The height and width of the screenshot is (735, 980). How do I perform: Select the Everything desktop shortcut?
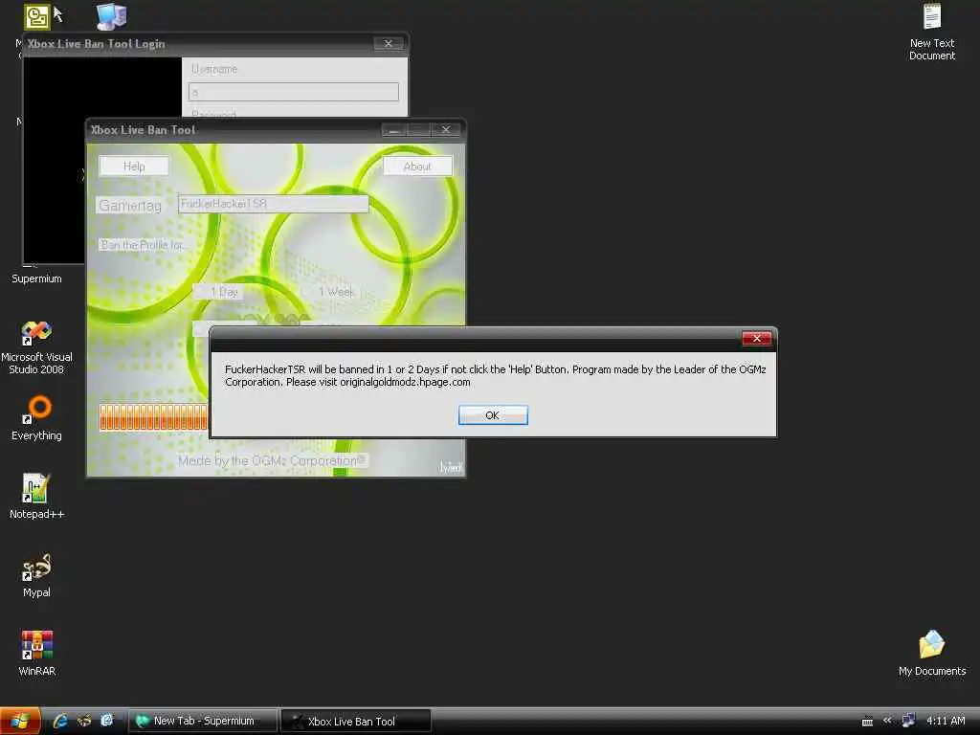coord(37,418)
